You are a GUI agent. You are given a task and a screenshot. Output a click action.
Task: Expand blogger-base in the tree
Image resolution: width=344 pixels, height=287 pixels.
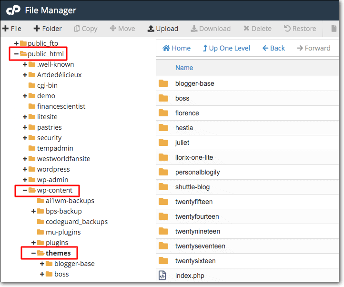pos(42,264)
